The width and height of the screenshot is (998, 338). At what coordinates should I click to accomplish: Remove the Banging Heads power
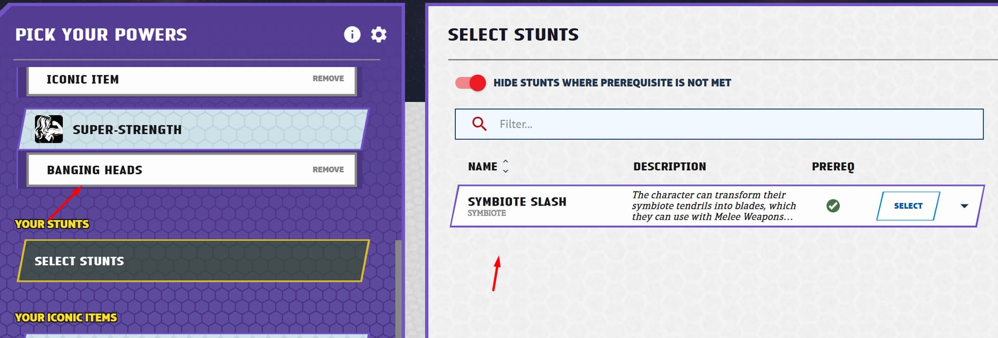(328, 170)
